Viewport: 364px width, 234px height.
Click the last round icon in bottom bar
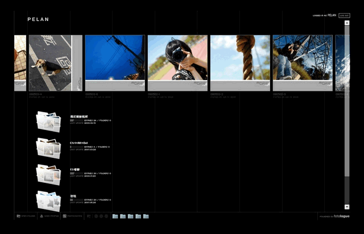click(106, 216)
